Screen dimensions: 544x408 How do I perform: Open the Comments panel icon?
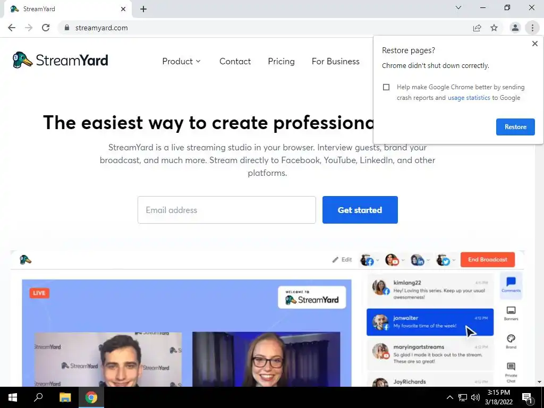511,284
